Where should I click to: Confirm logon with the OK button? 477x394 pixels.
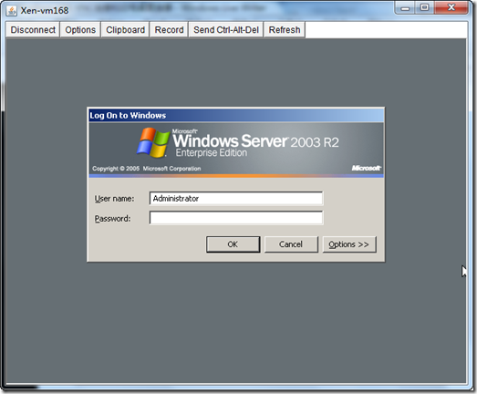pyautogui.click(x=233, y=244)
